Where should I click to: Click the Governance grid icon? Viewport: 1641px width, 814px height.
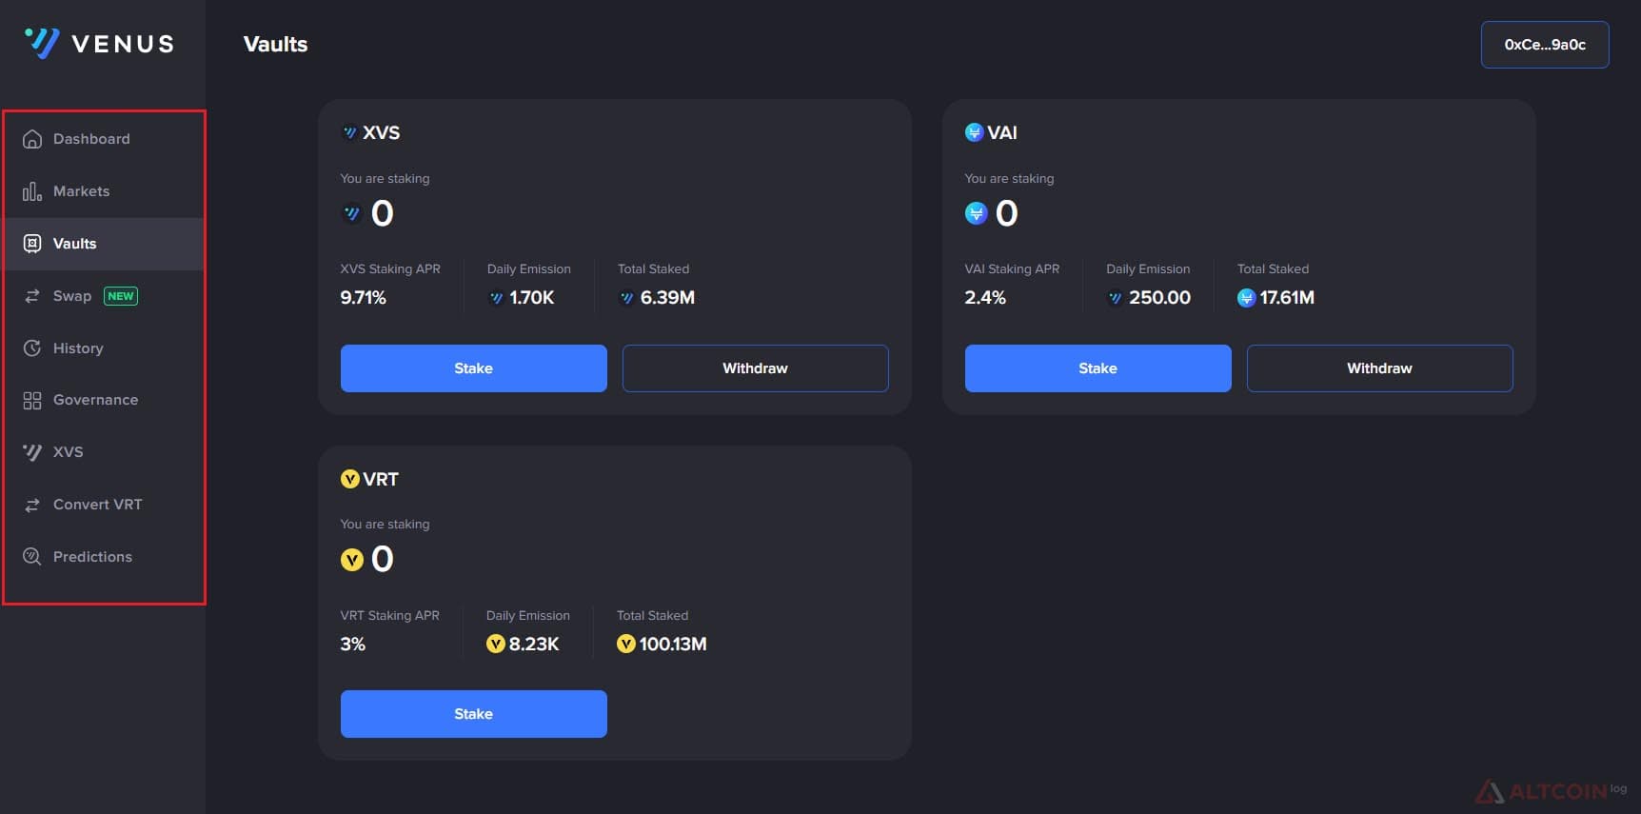(x=32, y=401)
